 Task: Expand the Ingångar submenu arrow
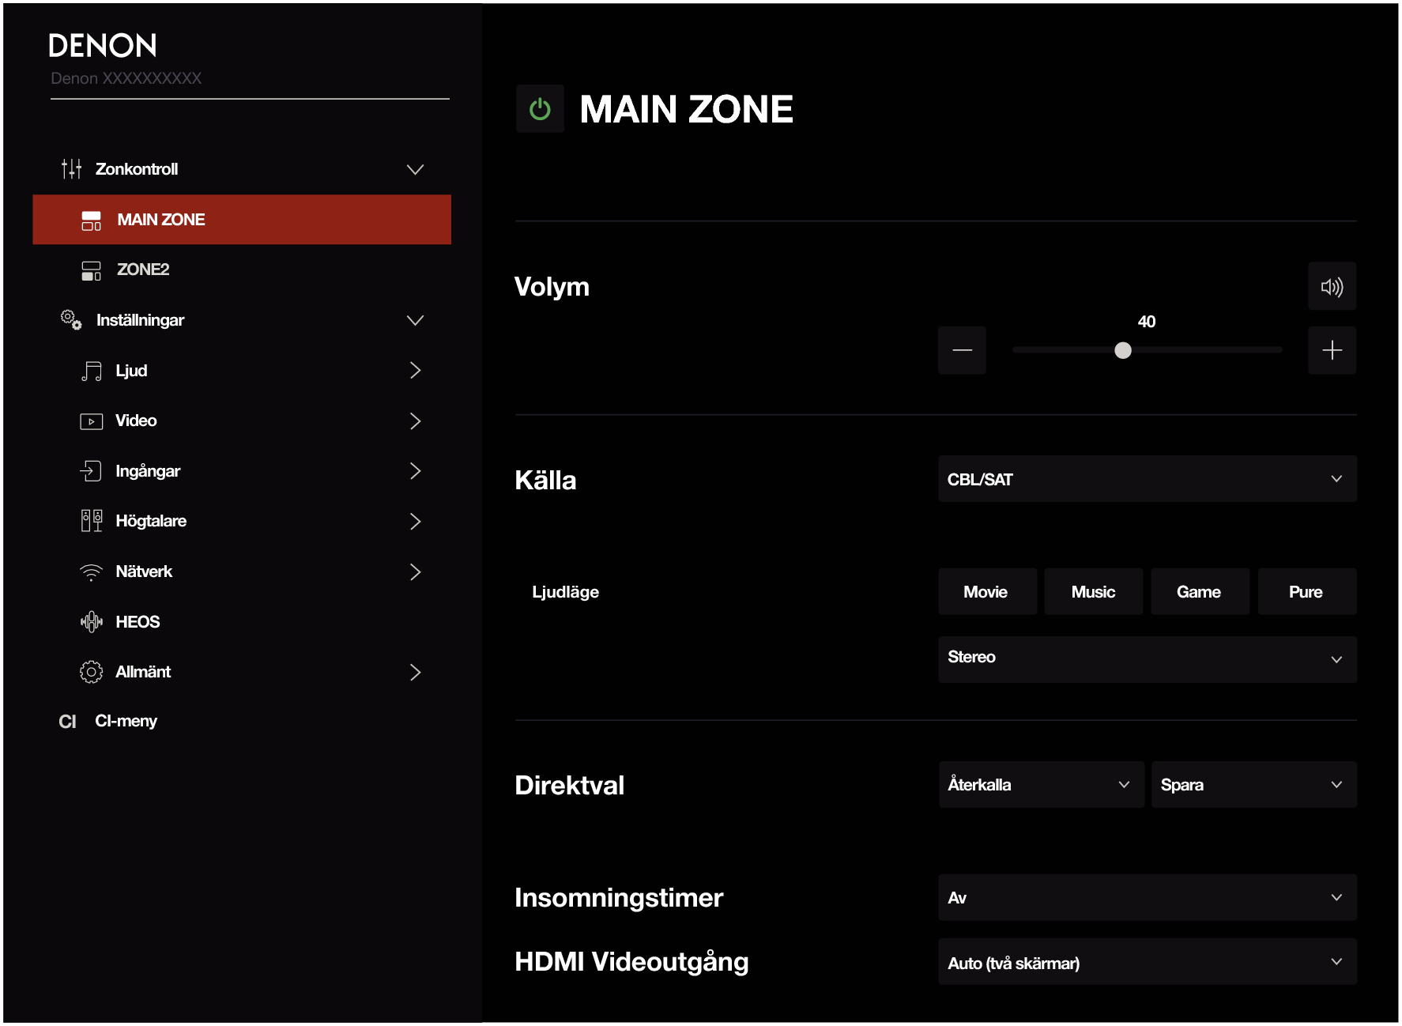pyautogui.click(x=415, y=471)
